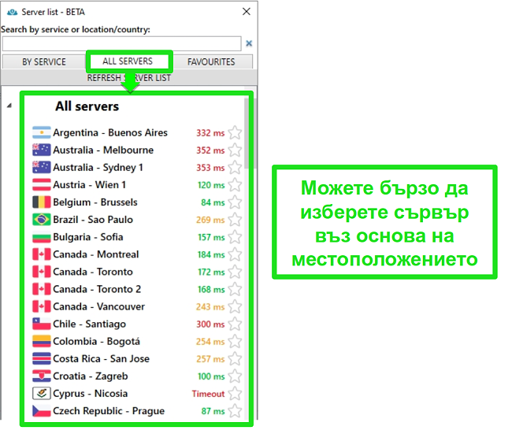Star the Brazil Sao Paulo server
The width and height of the screenshot is (512, 430).
click(x=235, y=220)
